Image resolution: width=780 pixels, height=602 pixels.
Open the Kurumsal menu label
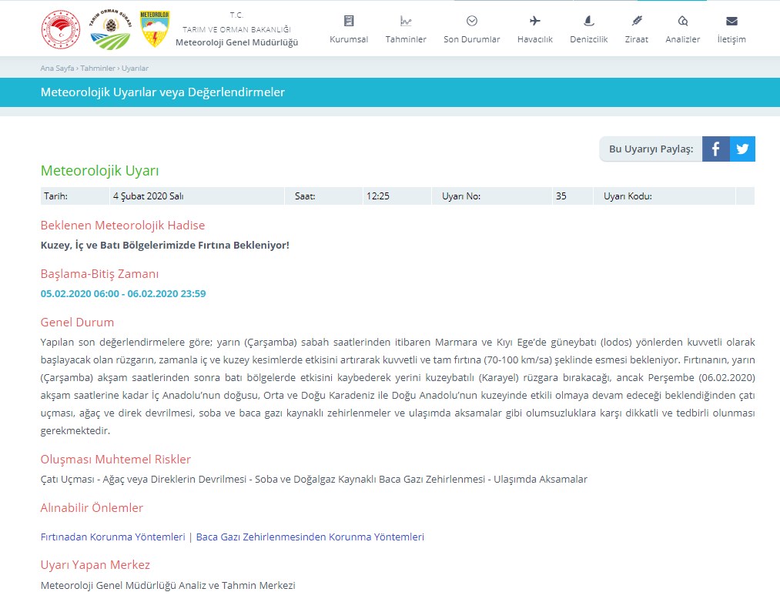[x=349, y=39]
